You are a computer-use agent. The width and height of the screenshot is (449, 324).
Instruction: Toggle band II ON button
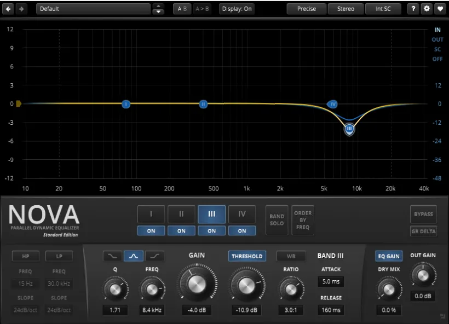[x=182, y=231]
